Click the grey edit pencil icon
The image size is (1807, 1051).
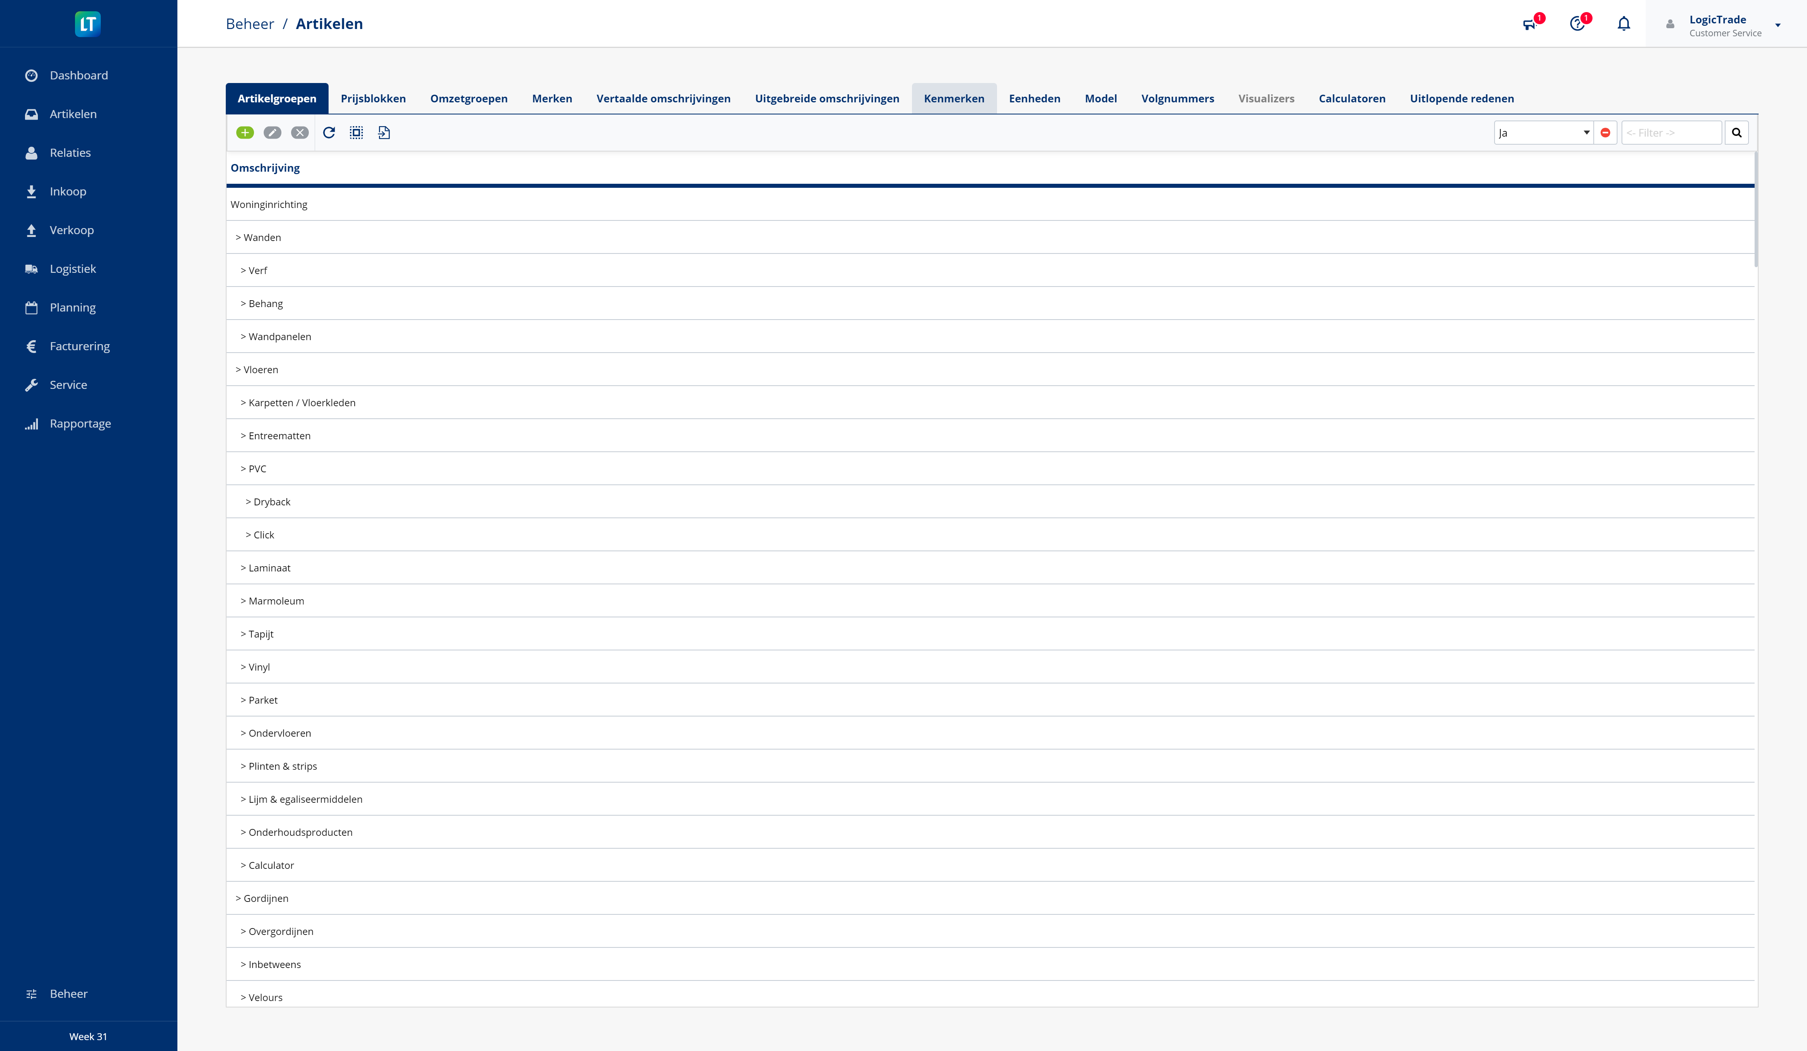pos(273,133)
